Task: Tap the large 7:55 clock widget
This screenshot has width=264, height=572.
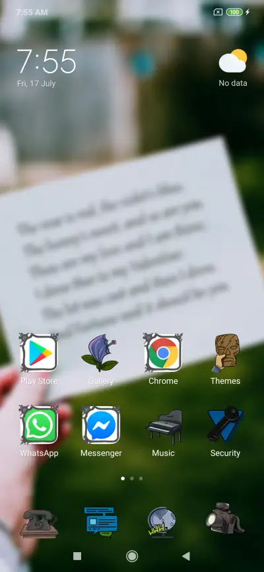Action: pos(46,61)
